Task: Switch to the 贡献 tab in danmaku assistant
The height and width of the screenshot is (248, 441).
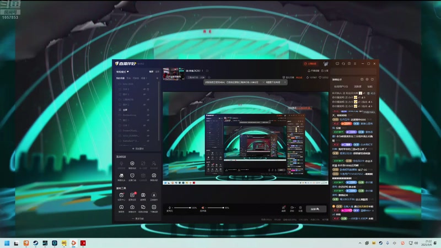Action: click(x=370, y=87)
